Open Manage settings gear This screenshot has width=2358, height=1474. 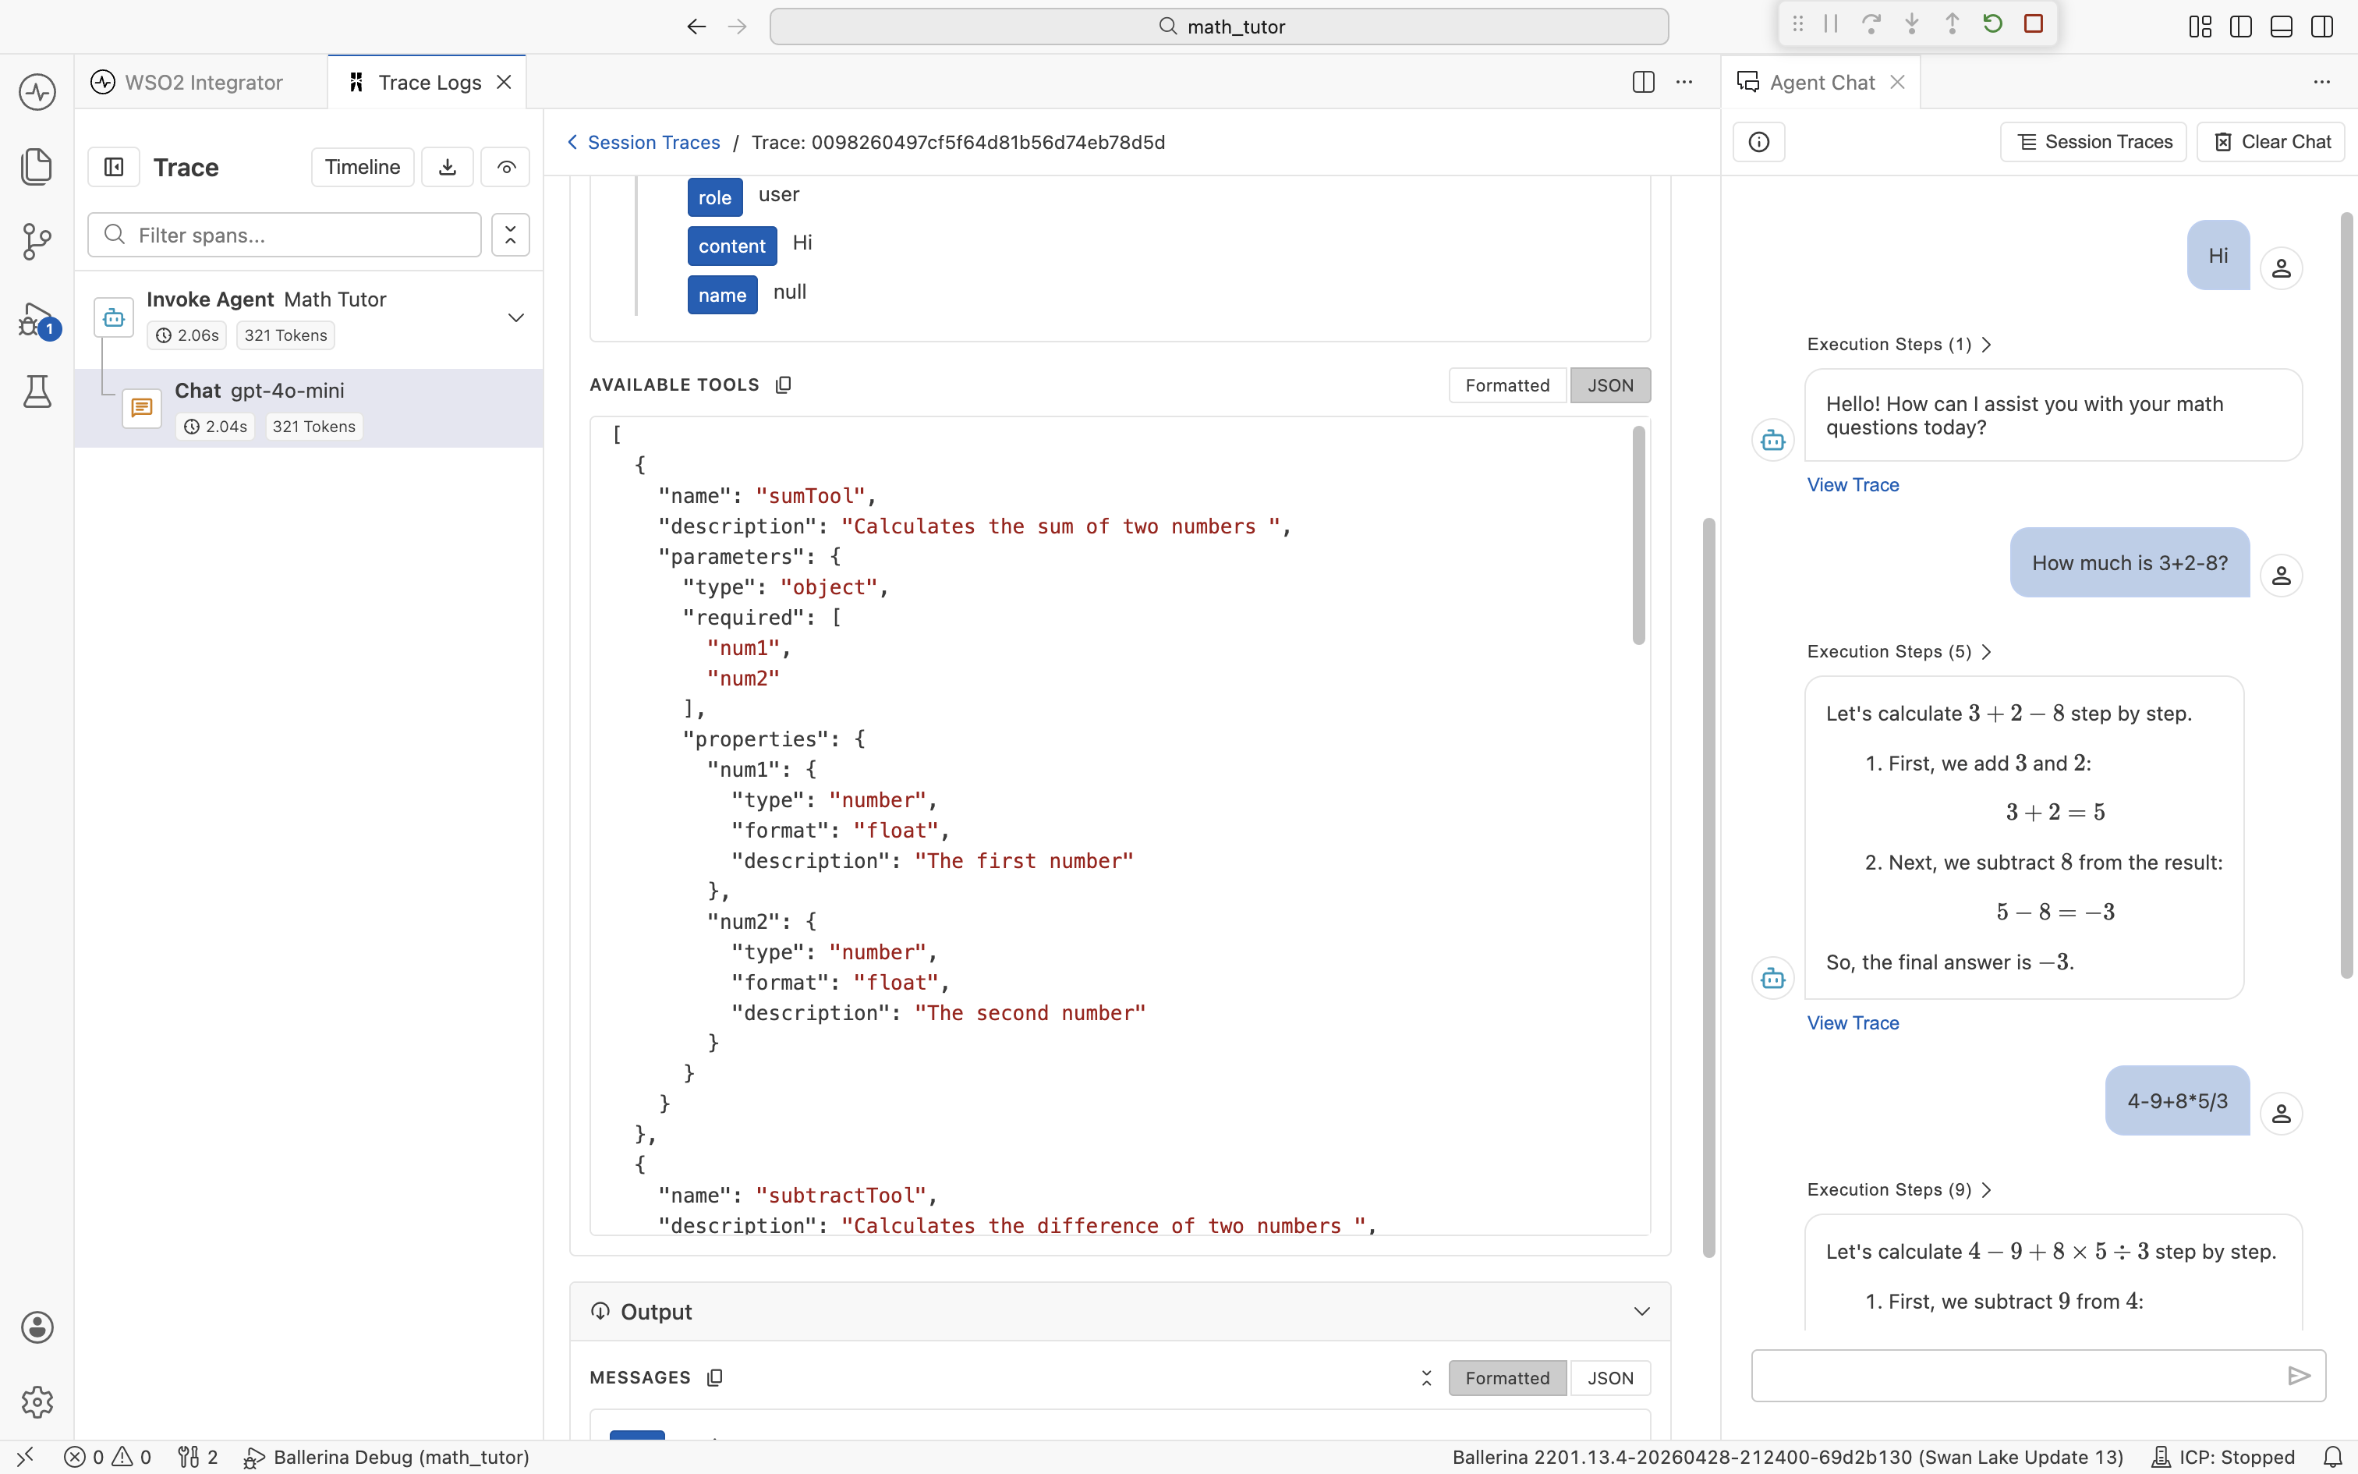pos(37,1402)
